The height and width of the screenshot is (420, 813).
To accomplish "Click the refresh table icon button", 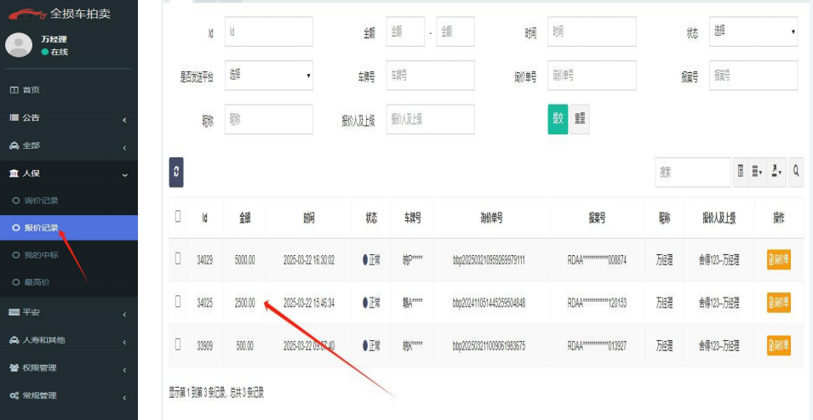I will point(176,172).
